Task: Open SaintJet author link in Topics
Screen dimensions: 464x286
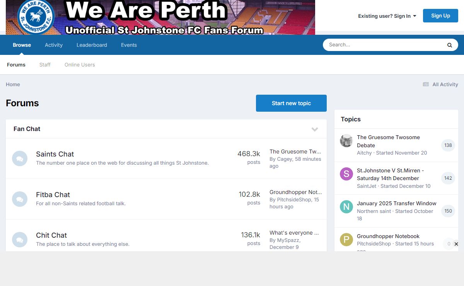Action: [367, 186]
